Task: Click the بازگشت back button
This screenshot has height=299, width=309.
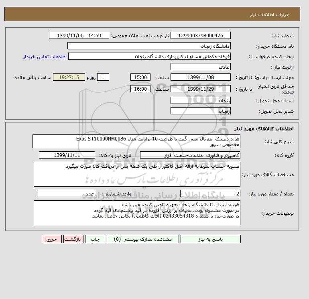Action: (73, 239)
